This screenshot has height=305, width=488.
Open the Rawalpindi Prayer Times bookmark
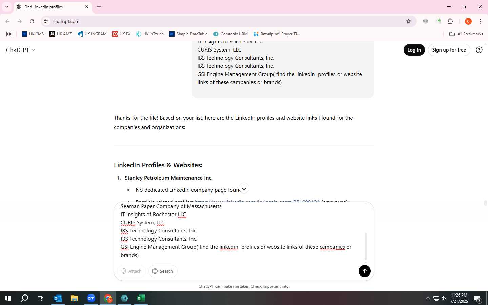[x=277, y=34]
